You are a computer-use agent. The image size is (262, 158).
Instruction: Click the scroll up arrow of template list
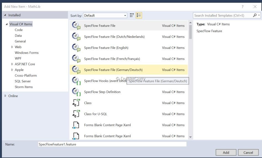tap(190, 22)
